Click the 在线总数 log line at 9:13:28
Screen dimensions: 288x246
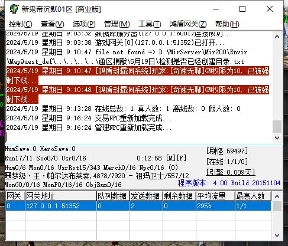[x=123, y=109]
